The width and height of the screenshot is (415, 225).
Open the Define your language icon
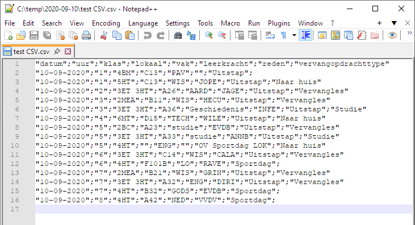[322, 35]
